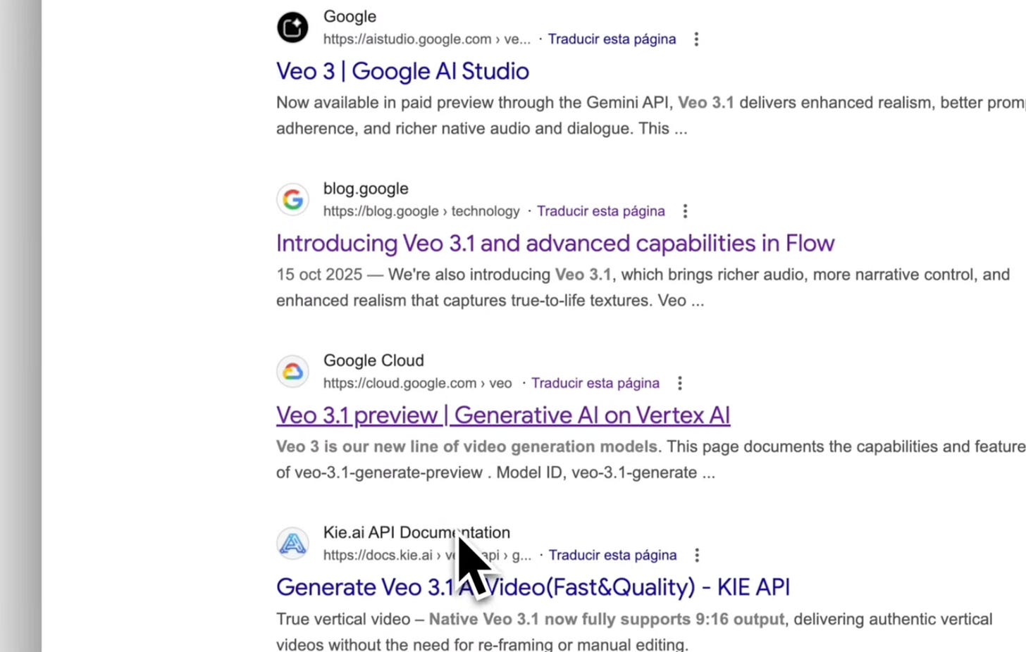Click Traducir esta página for aistudio.google.com result
The width and height of the screenshot is (1026, 652).
612,39
